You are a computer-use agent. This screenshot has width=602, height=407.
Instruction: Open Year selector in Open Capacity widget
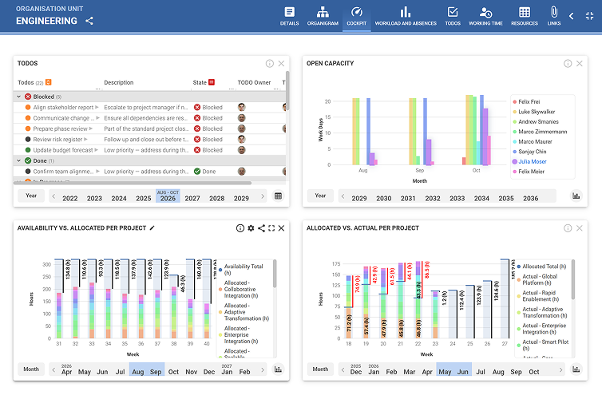[x=320, y=196]
